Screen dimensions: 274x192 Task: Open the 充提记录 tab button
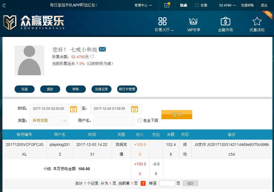101,89
